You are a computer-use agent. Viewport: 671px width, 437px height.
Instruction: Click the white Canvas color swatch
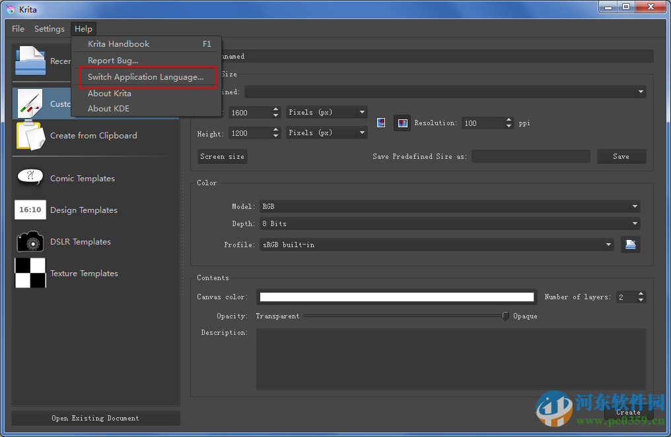pyautogui.click(x=396, y=297)
